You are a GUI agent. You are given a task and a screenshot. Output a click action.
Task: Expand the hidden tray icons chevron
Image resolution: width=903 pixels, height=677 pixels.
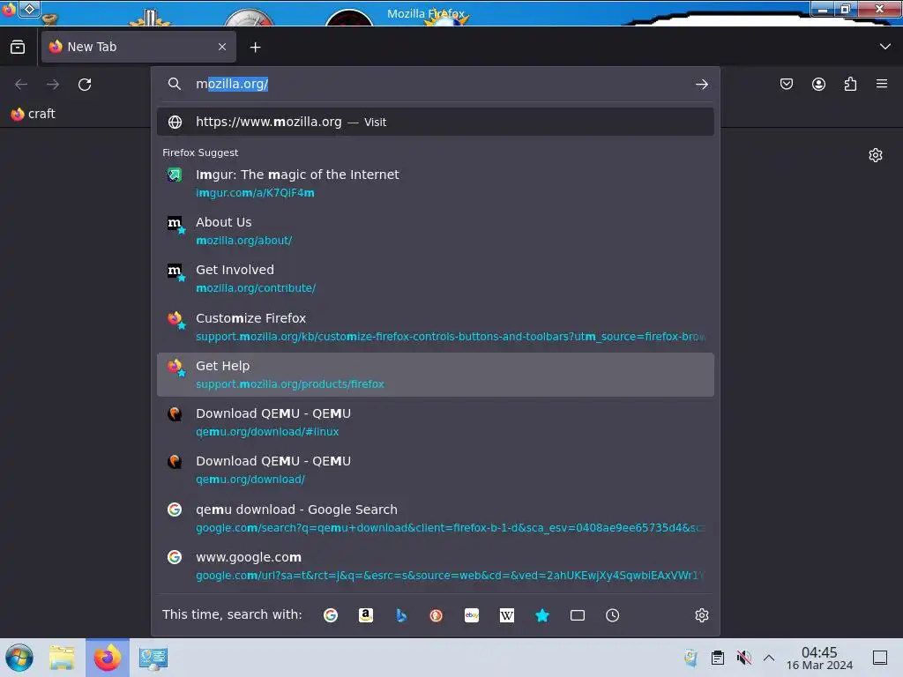769,658
